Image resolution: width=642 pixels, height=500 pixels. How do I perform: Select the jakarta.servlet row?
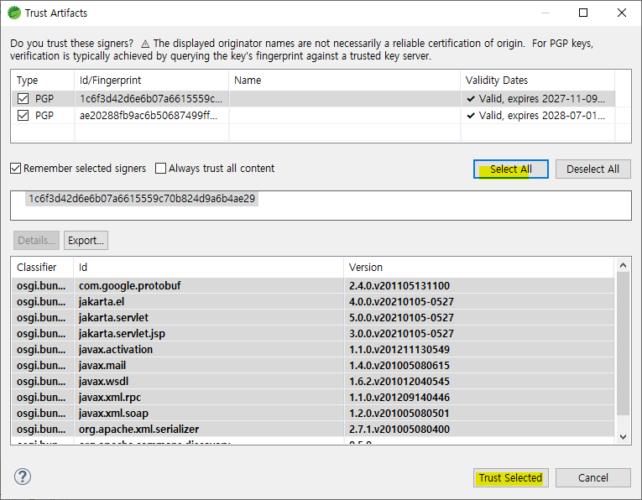[313, 317]
